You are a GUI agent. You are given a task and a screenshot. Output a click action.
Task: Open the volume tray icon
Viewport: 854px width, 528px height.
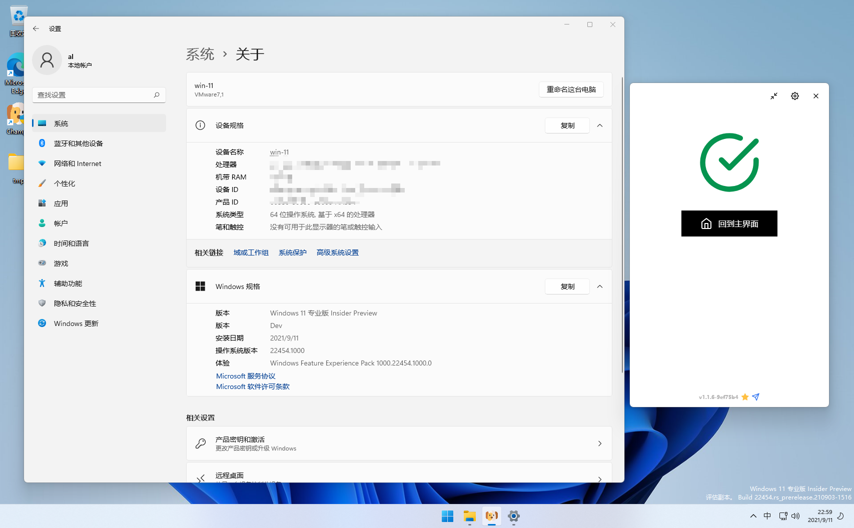[795, 516]
